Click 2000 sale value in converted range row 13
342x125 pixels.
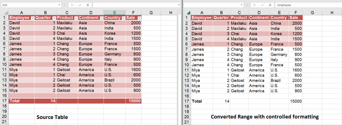[296, 80]
